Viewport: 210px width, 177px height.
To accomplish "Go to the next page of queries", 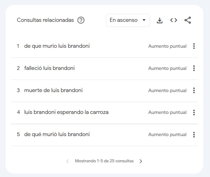I will [141, 161].
